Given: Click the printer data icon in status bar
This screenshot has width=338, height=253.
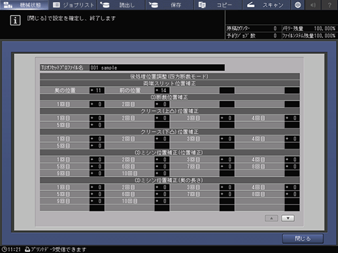Looking at the screenshot, I should [27, 249].
